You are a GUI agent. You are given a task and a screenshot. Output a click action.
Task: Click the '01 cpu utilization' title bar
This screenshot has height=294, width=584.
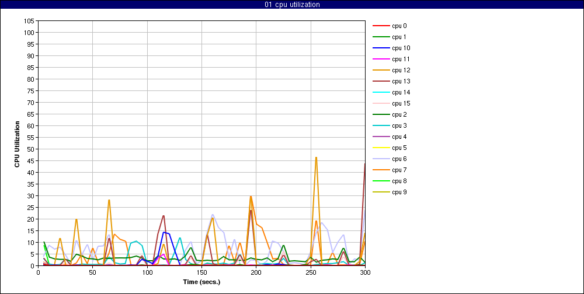292,5
